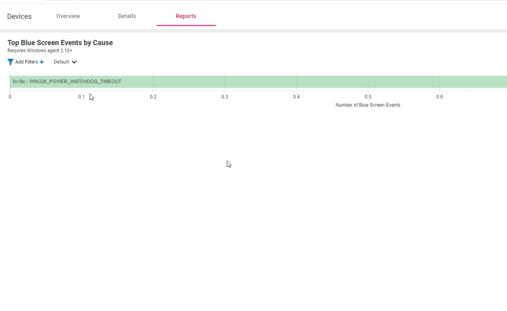Click the 0.2 axis tick label
This screenshot has width=507, height=311.
[153, 97]
